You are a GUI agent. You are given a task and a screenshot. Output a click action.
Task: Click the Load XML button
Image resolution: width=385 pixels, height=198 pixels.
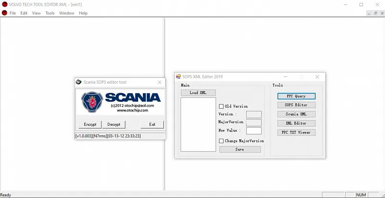pos(198,93)
